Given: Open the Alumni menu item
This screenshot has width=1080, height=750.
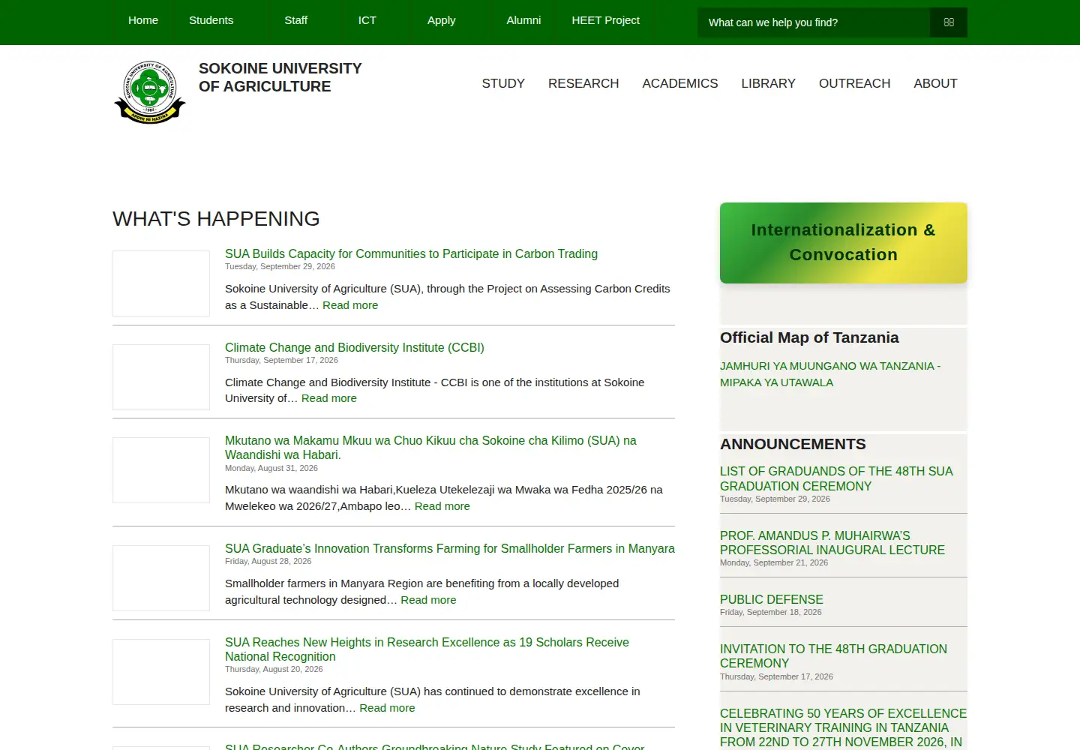Looking at the screenshot, I should (523, 20).
